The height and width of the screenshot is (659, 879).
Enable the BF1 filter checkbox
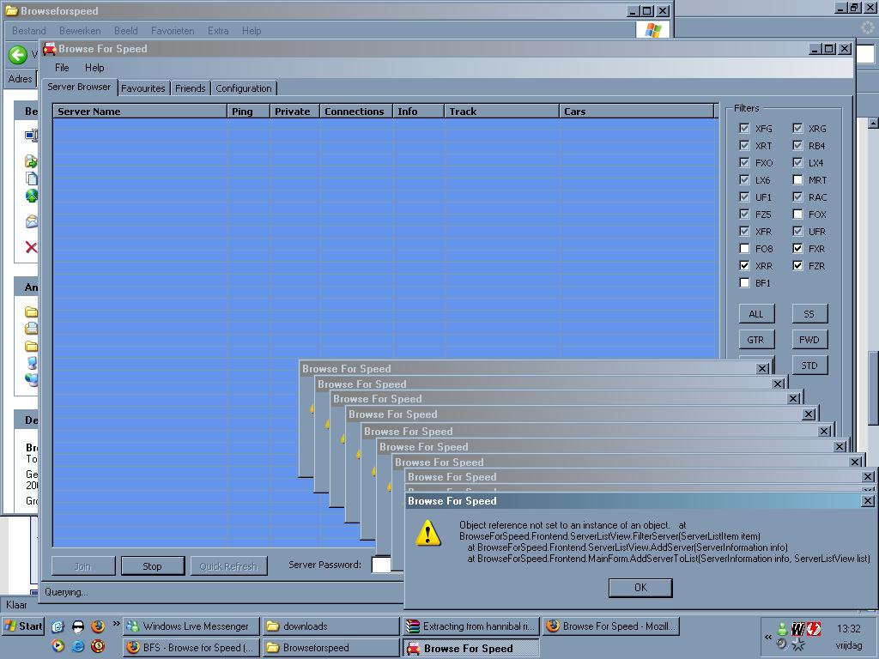[744, 283]
